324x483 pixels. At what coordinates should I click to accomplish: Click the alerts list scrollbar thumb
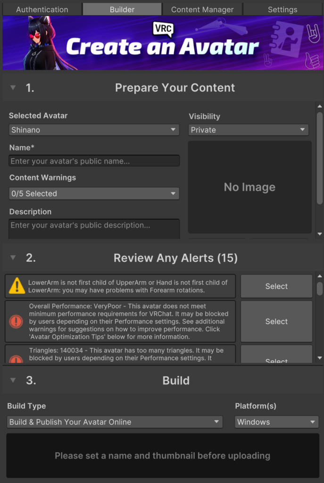pos(320,289)
